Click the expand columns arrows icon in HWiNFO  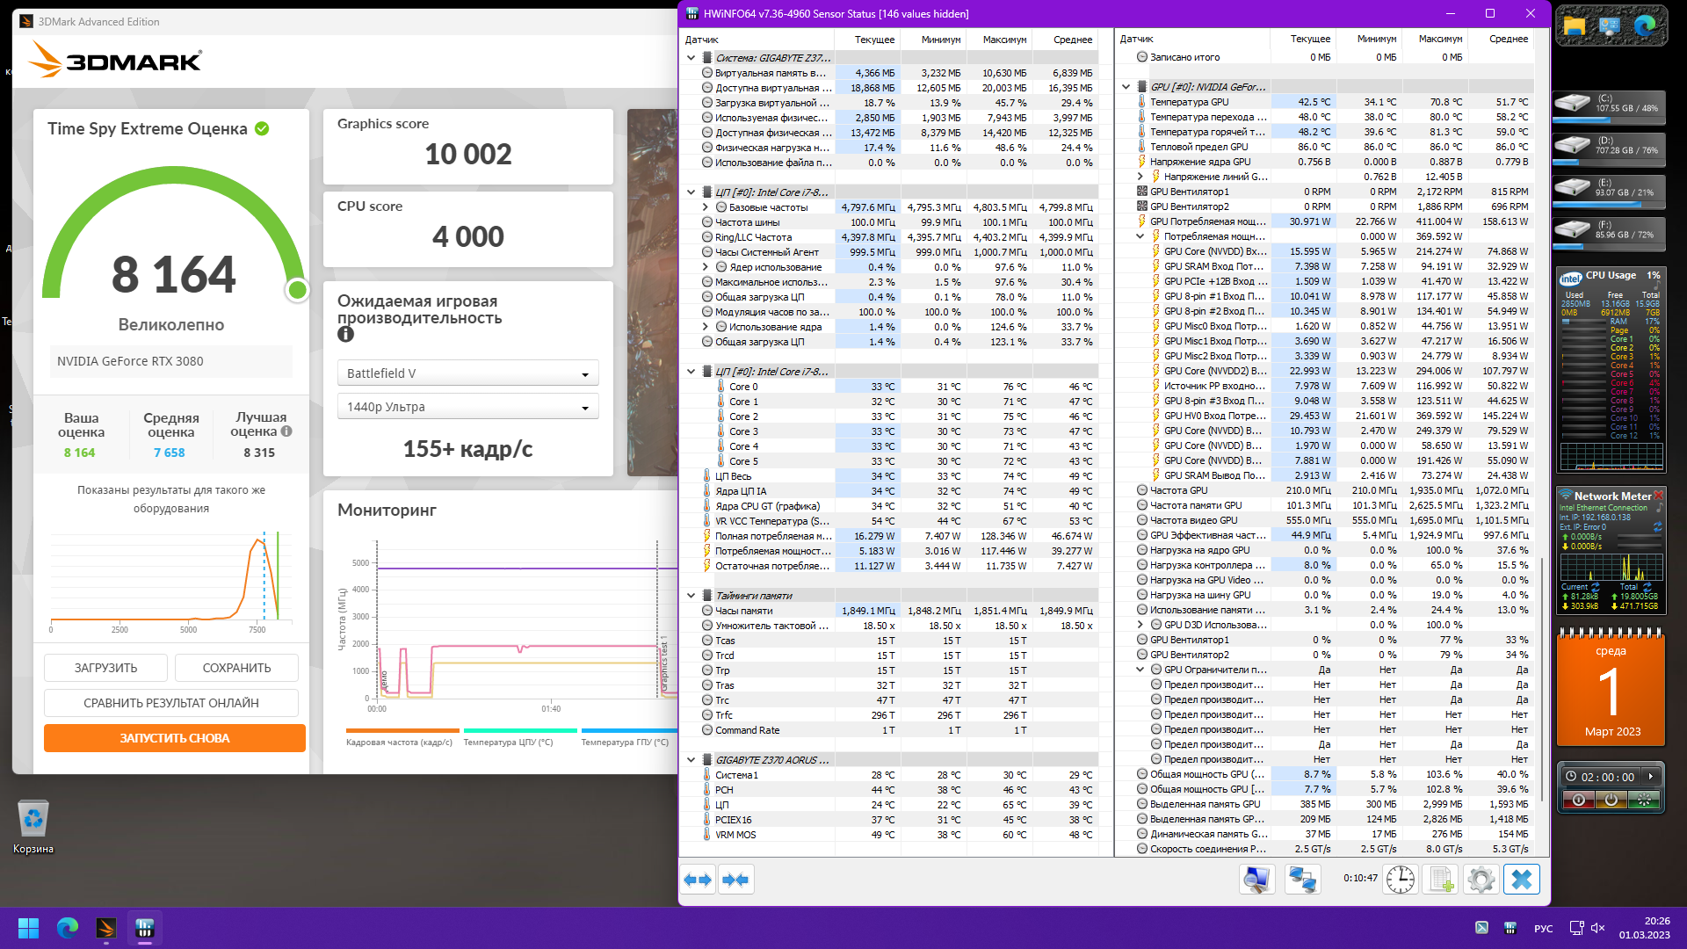click(698, 880)
